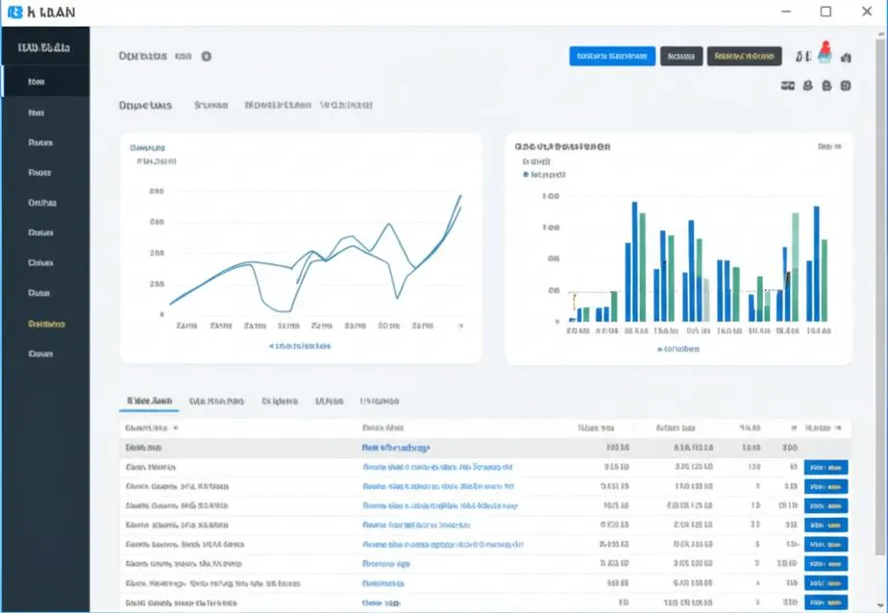The width and height of the screenshot is (888, 613).
Task: Click the tall blue bar in bar chart
Action: click(x=635, y=261)
